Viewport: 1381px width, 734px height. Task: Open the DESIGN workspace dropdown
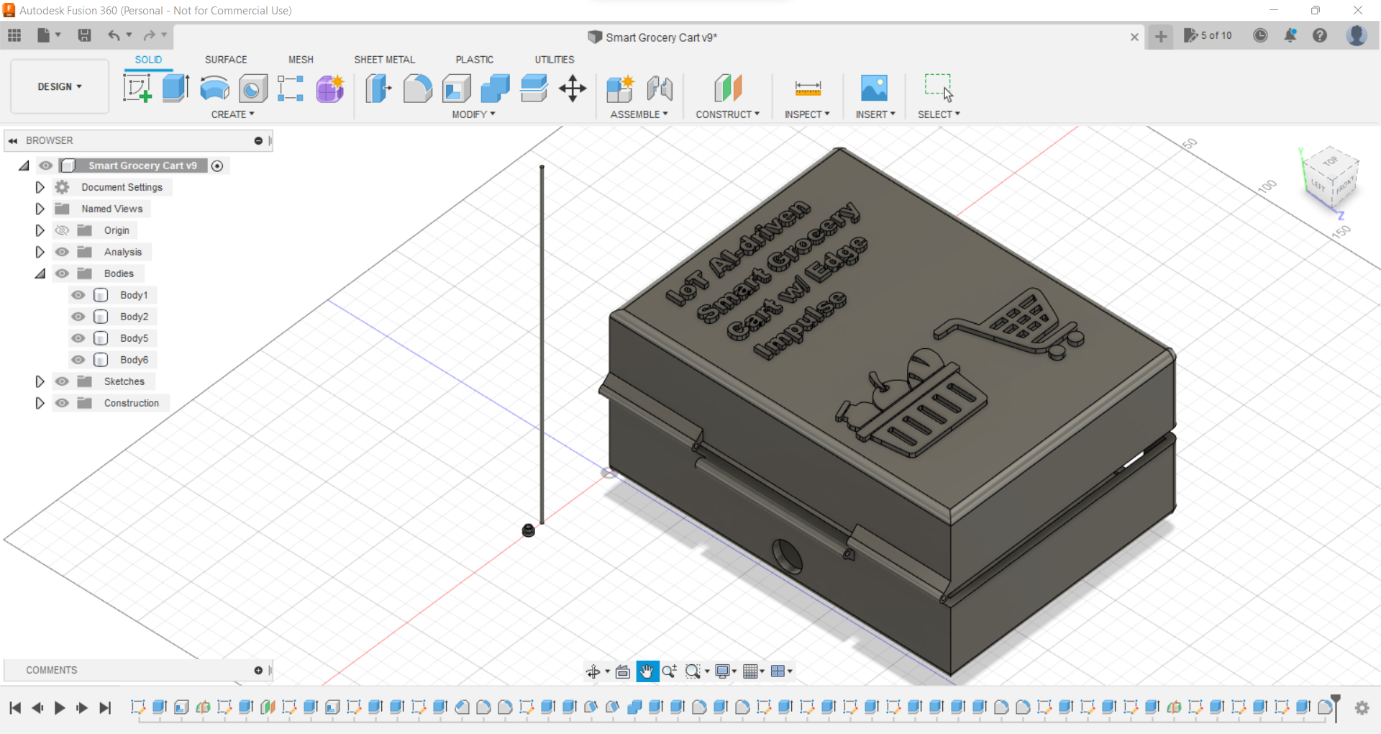(60, 86)
